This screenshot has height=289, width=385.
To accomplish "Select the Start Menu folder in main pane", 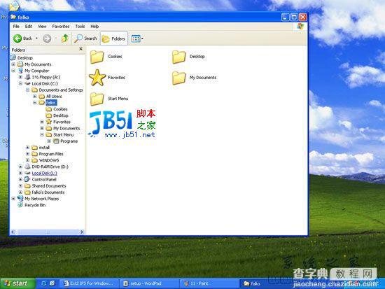I will (97, 99).
